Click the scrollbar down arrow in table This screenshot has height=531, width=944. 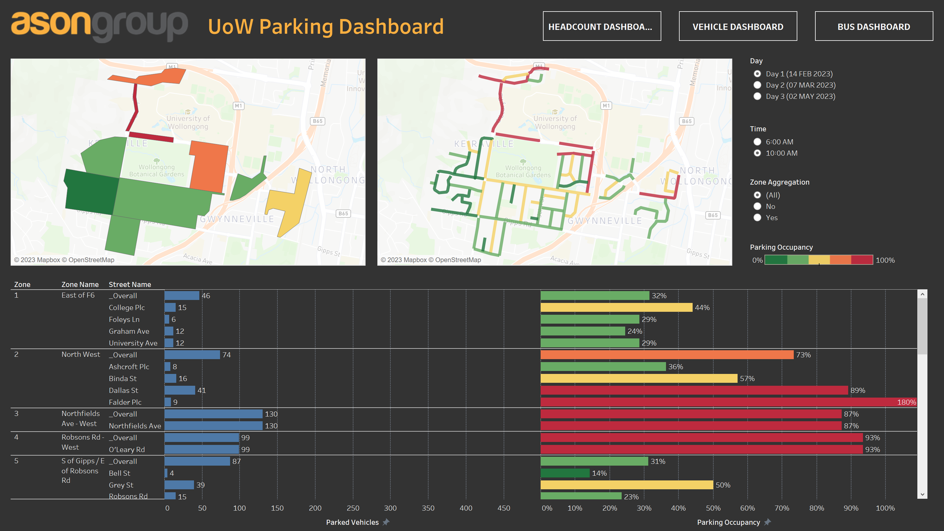tap(922, 494)
